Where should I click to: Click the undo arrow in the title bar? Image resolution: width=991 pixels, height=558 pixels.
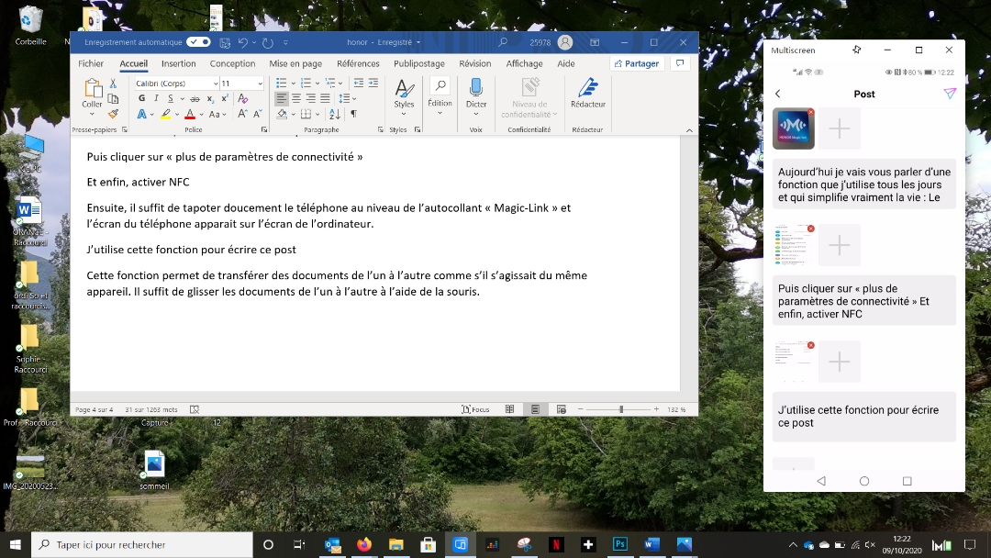243,42
